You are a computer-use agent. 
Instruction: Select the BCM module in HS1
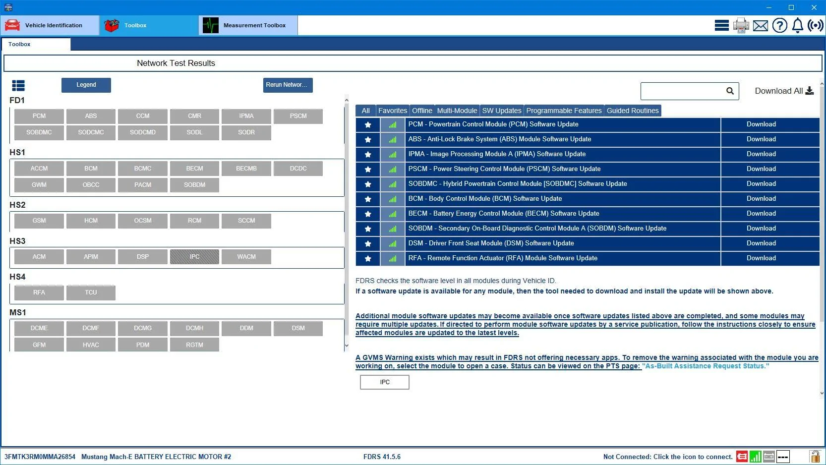(x=91, y=169)
